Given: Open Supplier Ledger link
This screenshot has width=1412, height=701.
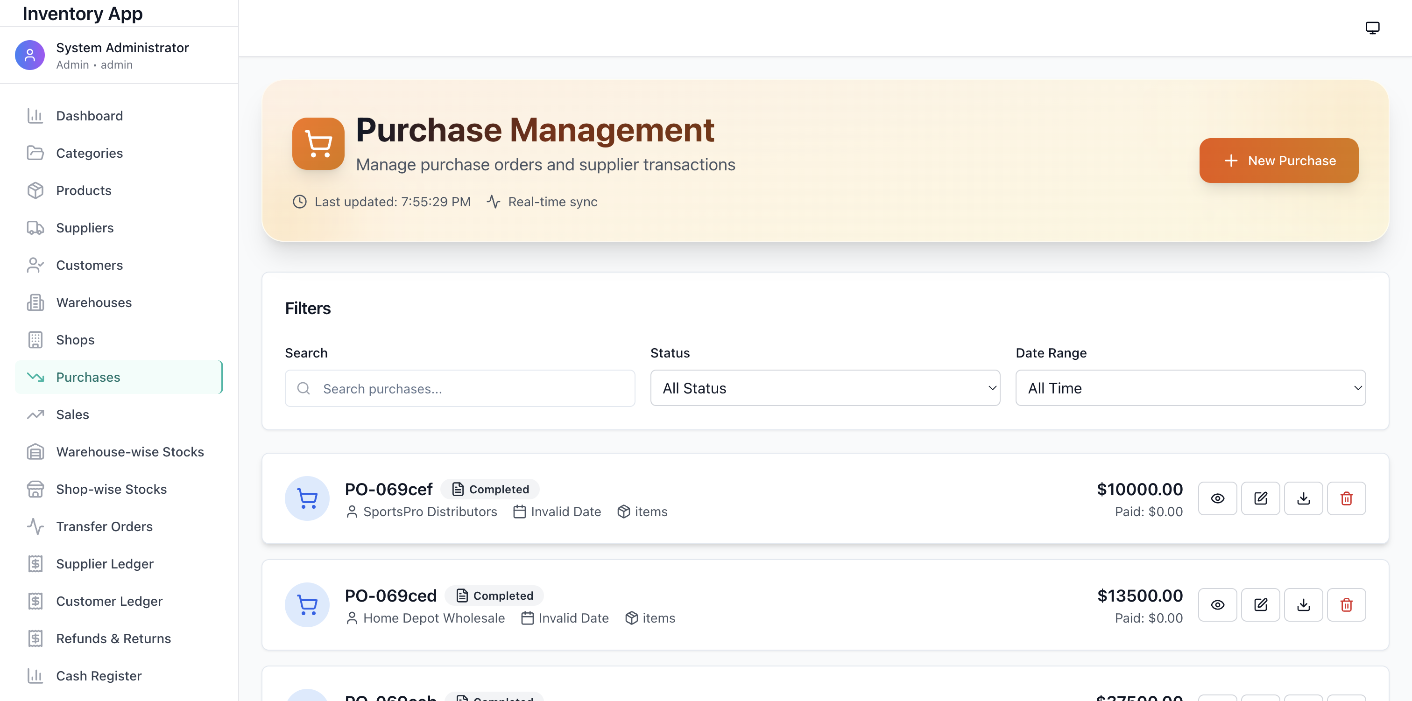Looking at the screenshot, I should [119, 563].
